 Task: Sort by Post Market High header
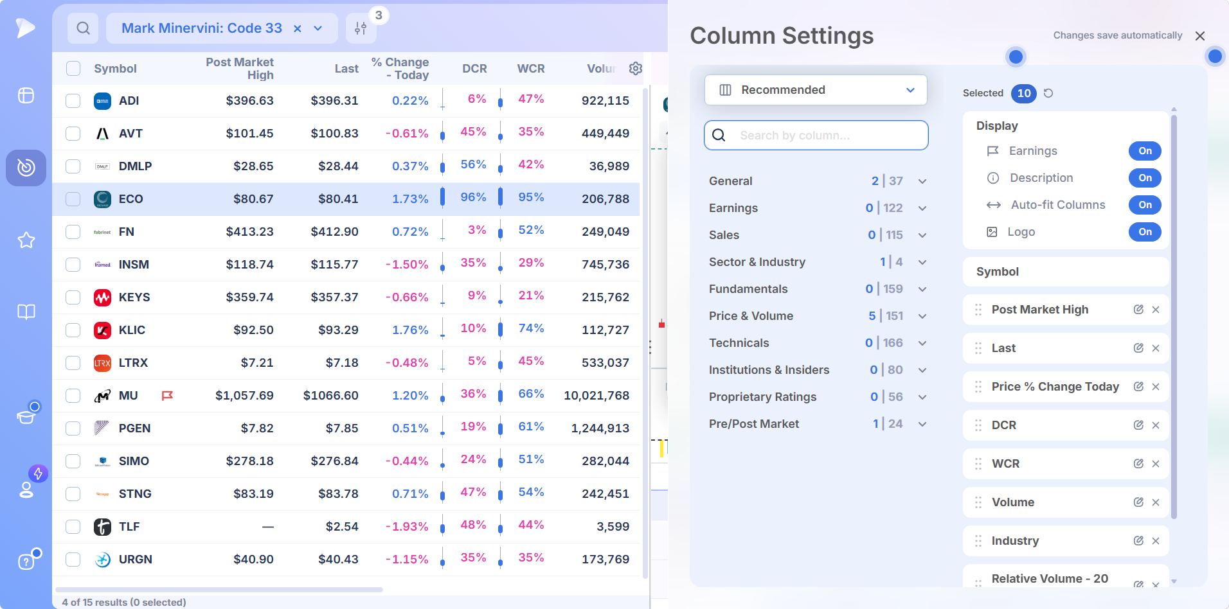click(x=240, y=69)
